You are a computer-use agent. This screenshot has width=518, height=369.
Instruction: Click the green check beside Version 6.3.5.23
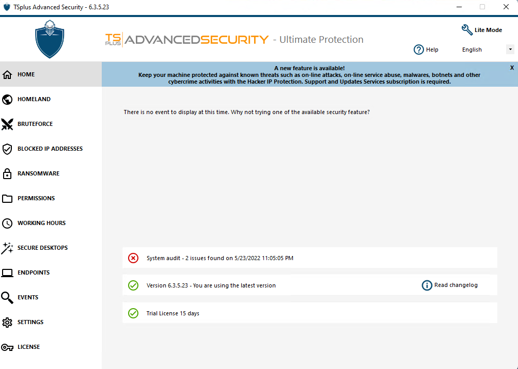(133, 285)
